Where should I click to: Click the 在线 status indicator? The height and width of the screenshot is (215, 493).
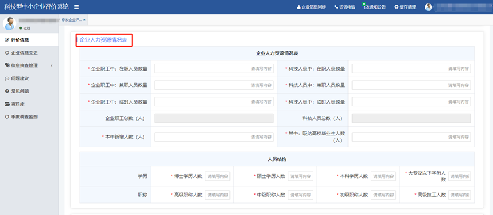[x=25, y=28]
